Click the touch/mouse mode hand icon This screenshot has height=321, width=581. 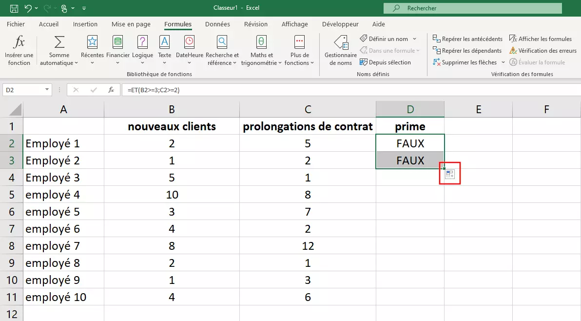tap(64, 8)
